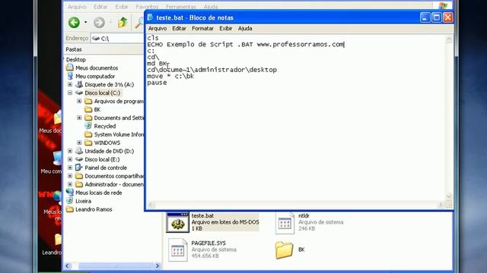Click Unidade de DVD (D:) disc icon

coord(79,151)
